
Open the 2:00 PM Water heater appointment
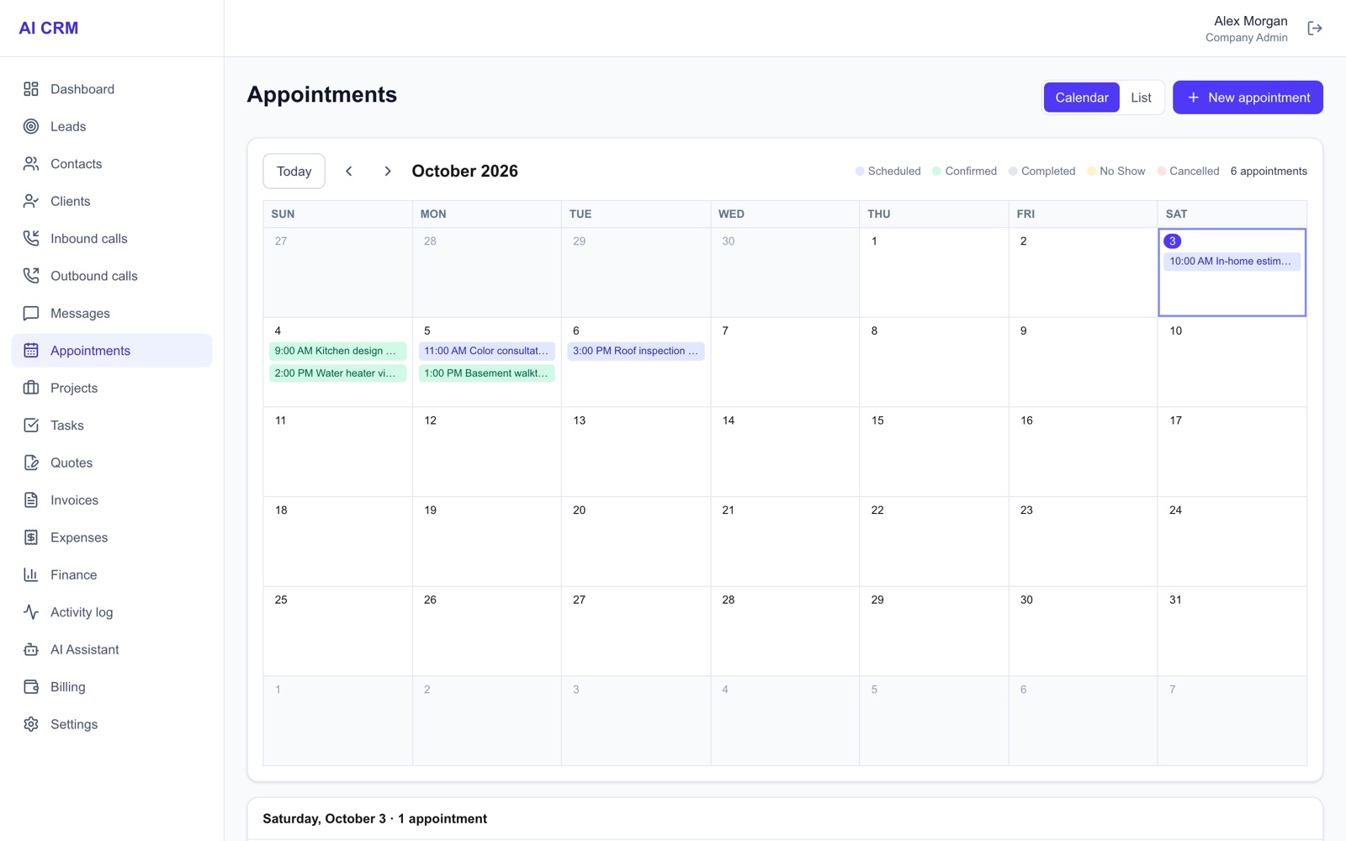(x=337, y=373)
